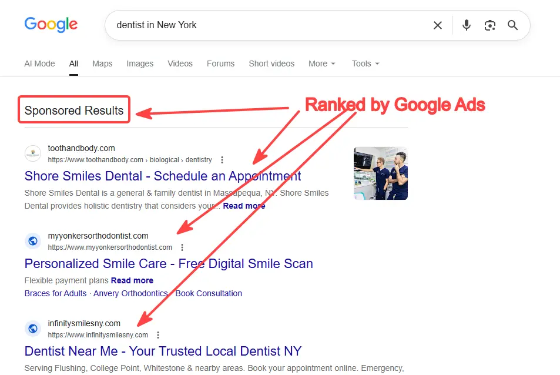Image resolution: width=560 pixels, height=375 pixels.
Task: Clear the search query with X icon
Action: click(x=438, y=25)
